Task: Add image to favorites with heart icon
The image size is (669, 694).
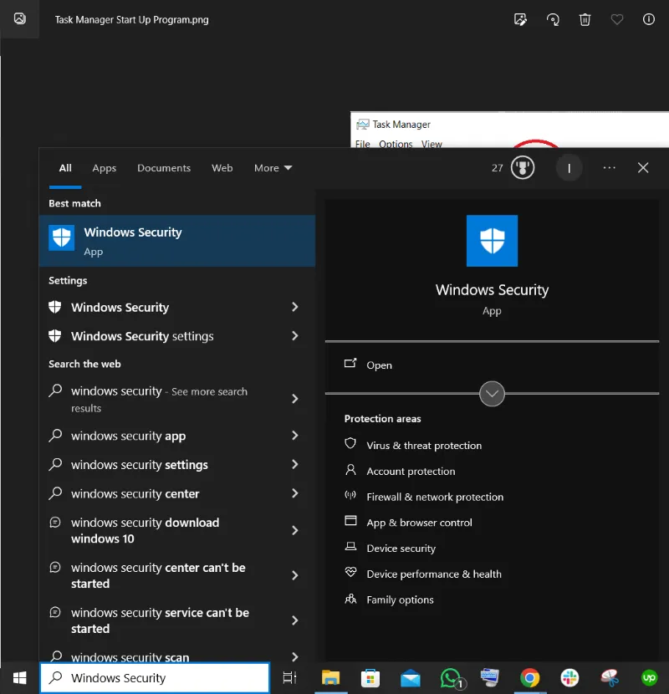Action: (617, 19)
